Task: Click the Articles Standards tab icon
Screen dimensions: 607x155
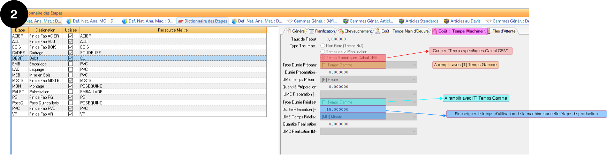Action: coord(401,21)
